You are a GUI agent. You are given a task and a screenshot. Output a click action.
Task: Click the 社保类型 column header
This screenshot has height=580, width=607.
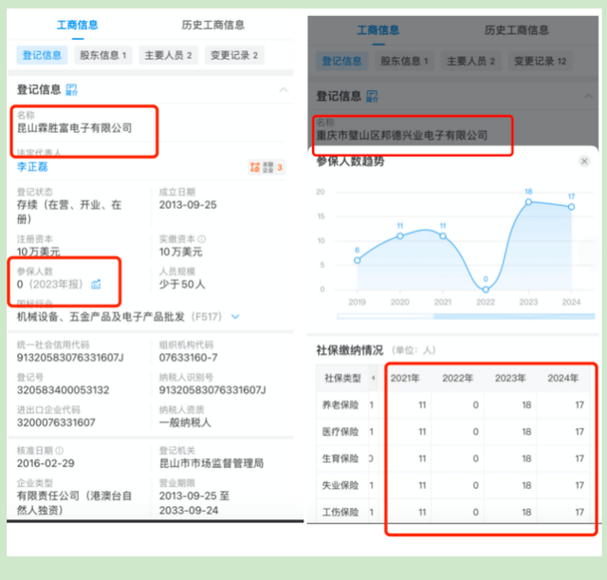pos(342,378)
